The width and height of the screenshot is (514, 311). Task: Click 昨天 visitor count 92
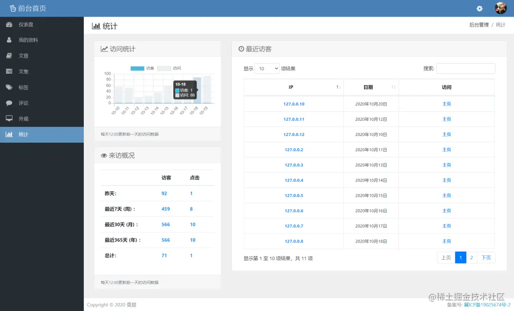164,194
